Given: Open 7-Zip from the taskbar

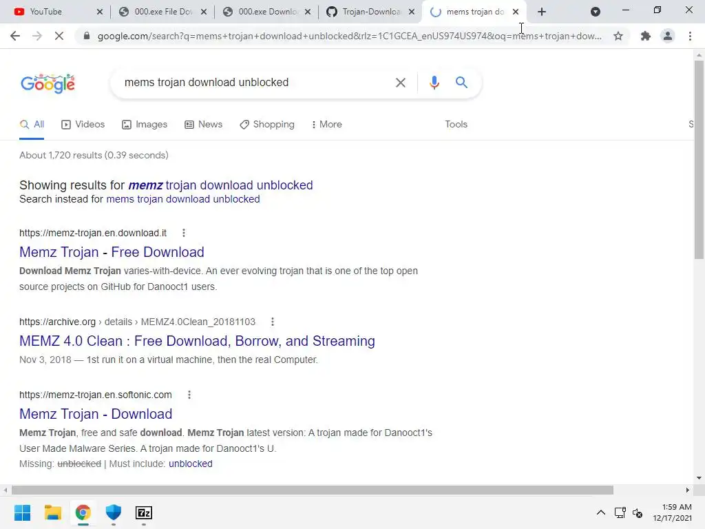Looking at the screenshot, I should [144, 512].
